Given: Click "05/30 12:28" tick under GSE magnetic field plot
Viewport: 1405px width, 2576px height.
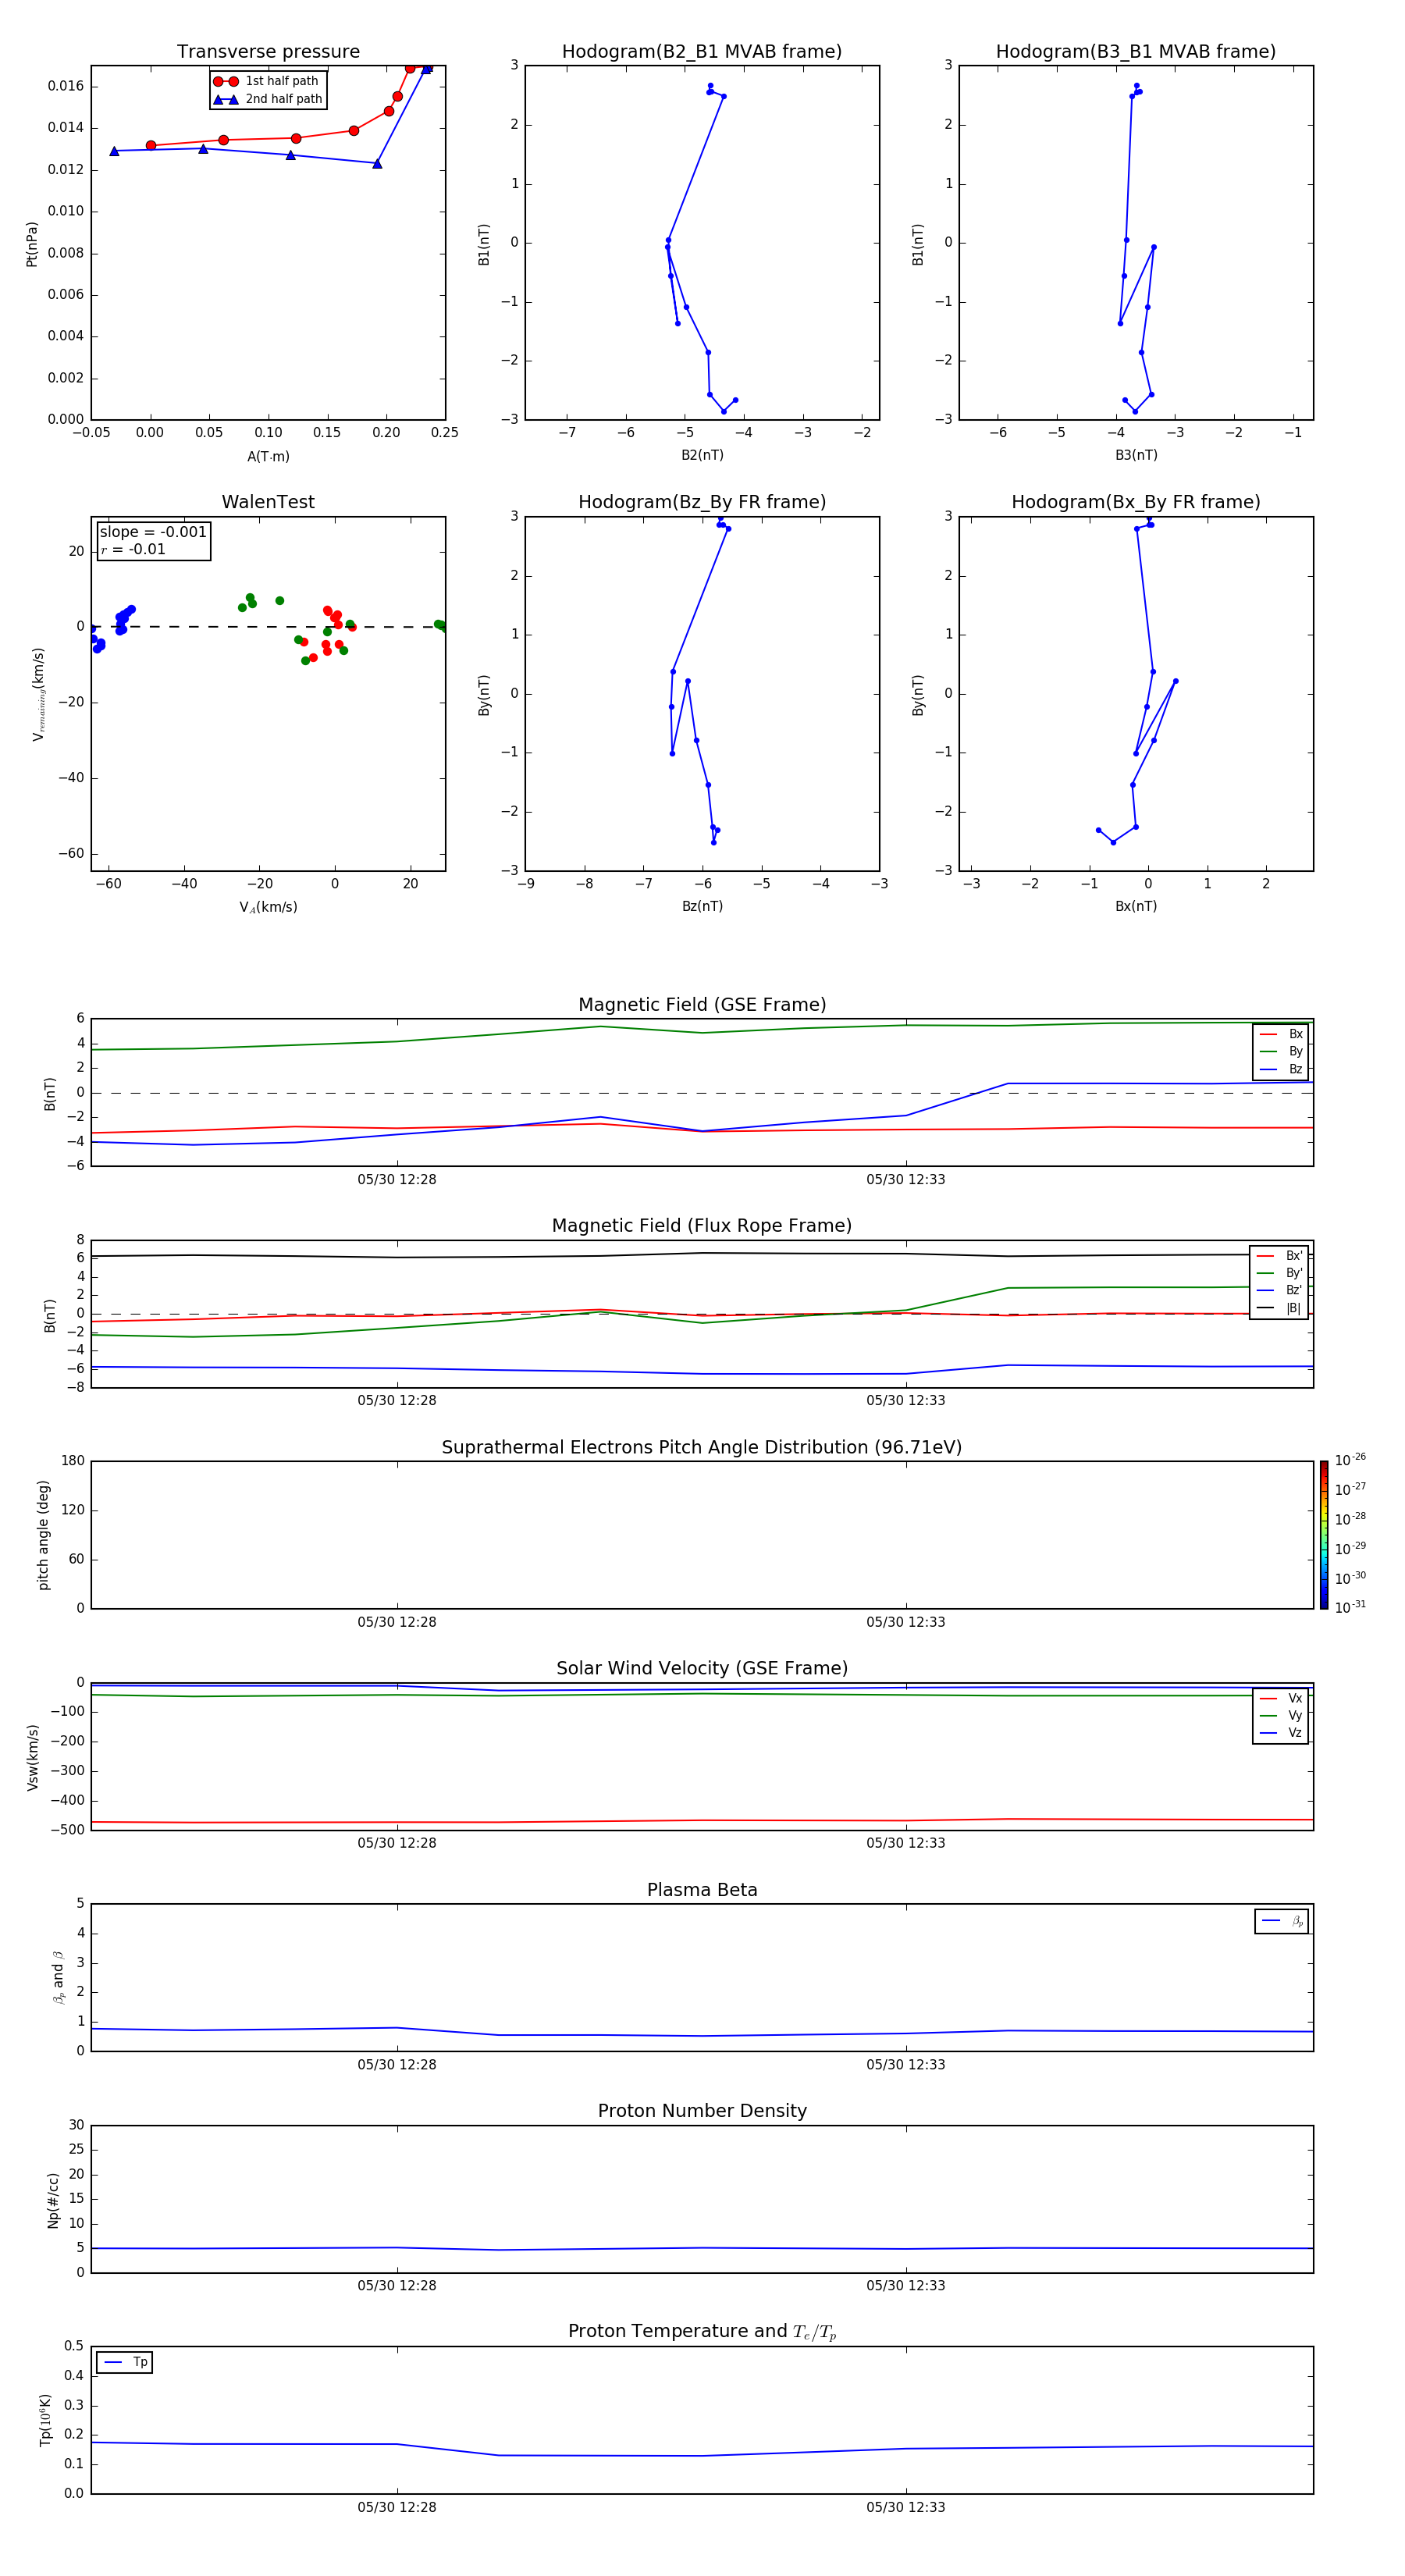Looking at the screenshot, I should click(397, 1179).
